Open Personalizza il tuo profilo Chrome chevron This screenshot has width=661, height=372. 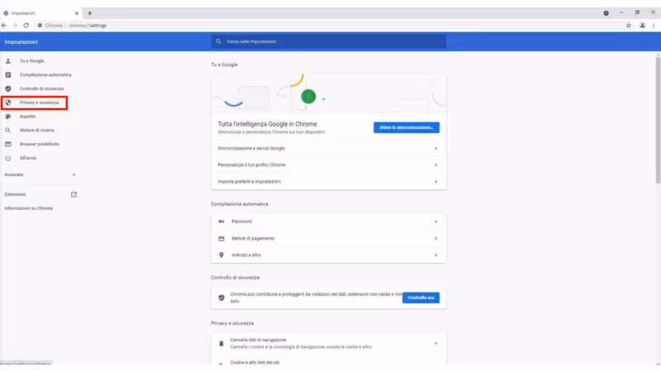pyautogui.click(x=436, y=165)
